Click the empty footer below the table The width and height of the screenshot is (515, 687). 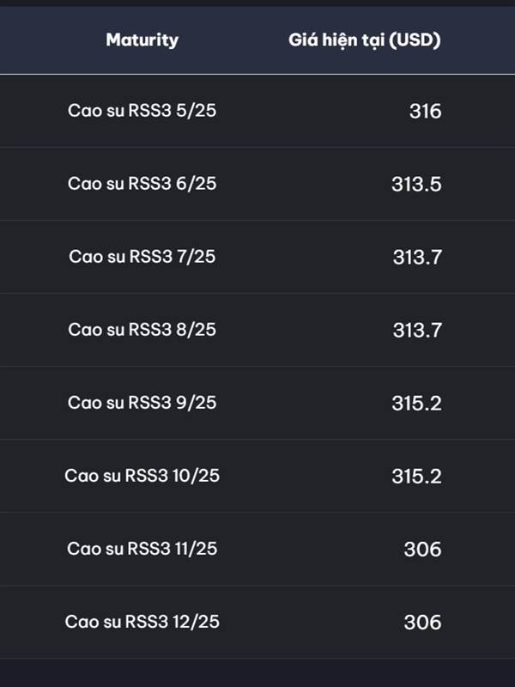[x=257, y=672]
